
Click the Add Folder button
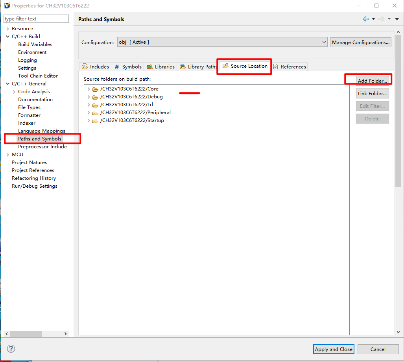[x=372, y=81]
